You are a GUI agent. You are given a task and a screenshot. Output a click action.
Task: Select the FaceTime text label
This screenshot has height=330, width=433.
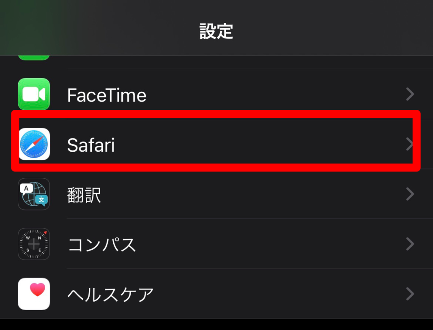(x=107, y=95)
